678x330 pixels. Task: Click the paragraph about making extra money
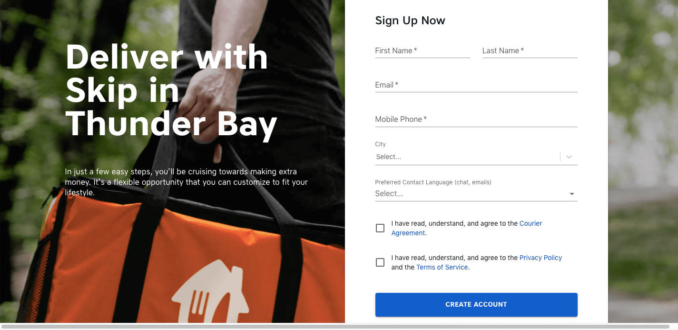coord(187,182)
